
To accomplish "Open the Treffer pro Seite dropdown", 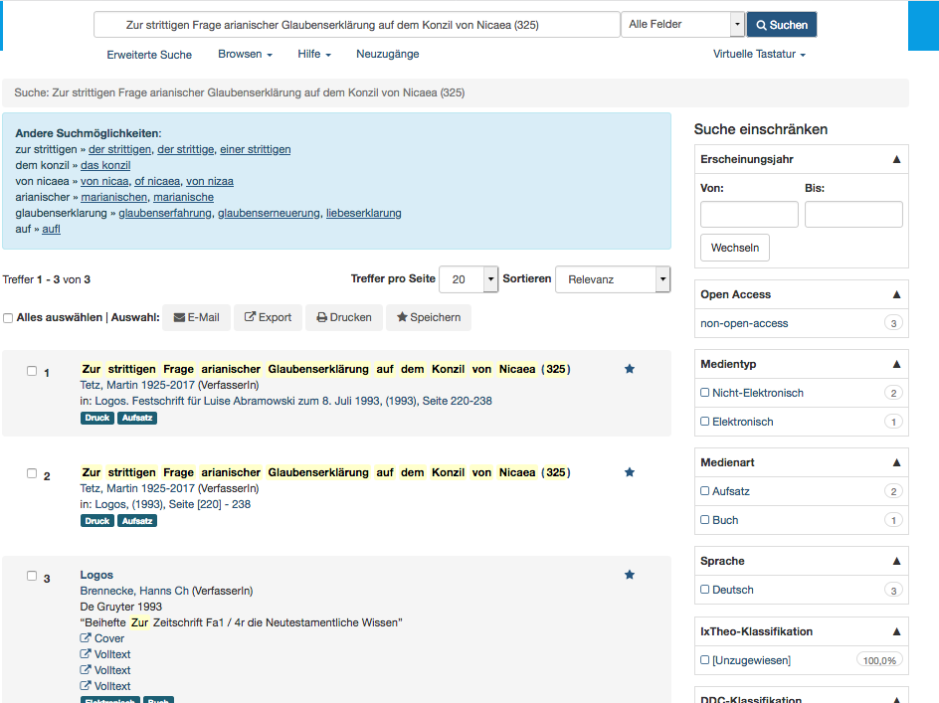I will pyautogui.click(x=469, y=279).
